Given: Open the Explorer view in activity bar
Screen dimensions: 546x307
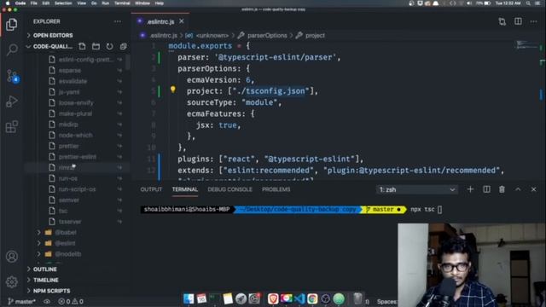Looking at the screenshot, I should click(11, 25).
